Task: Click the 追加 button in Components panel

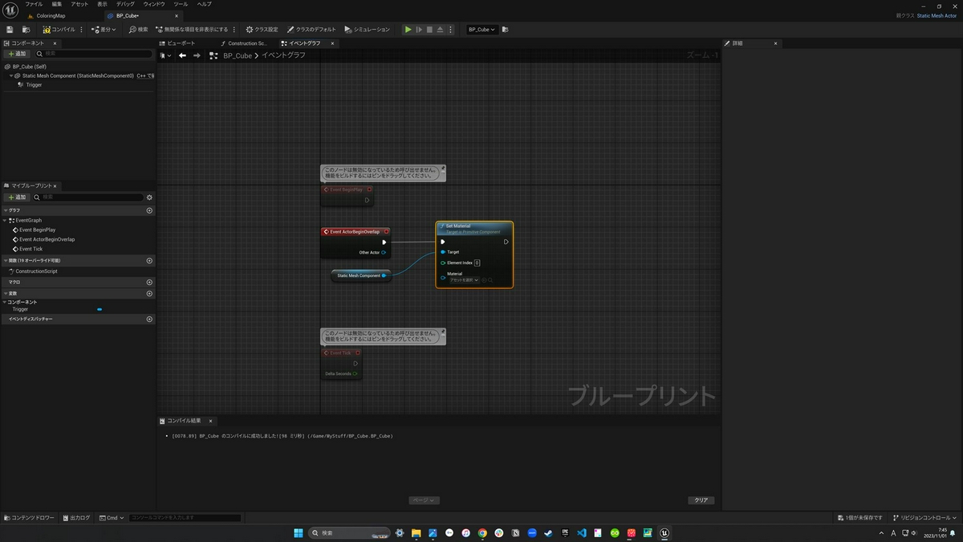Action: pyautogui.click(x=17, y=54)
